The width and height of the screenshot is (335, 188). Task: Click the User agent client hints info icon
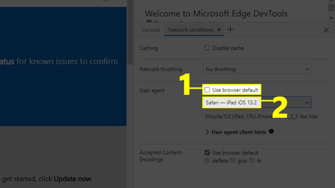(x=271, y=132)
